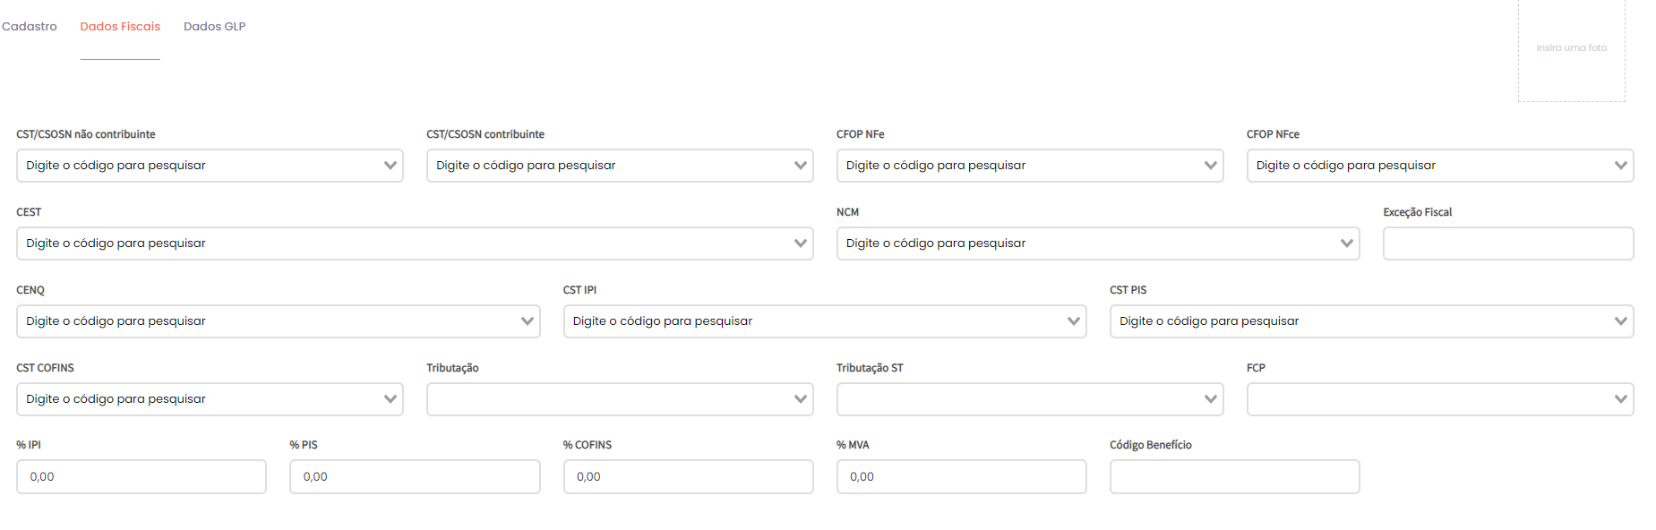Click the % IPI input field

pyautogui.click(x=142, y=477)
